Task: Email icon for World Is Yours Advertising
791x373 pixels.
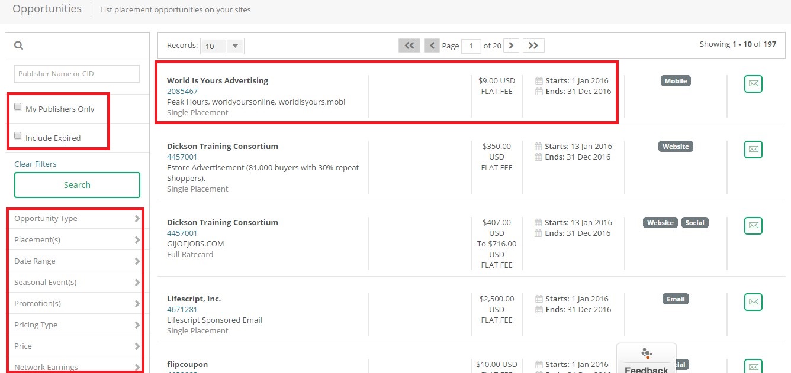Action: [753, 84]
